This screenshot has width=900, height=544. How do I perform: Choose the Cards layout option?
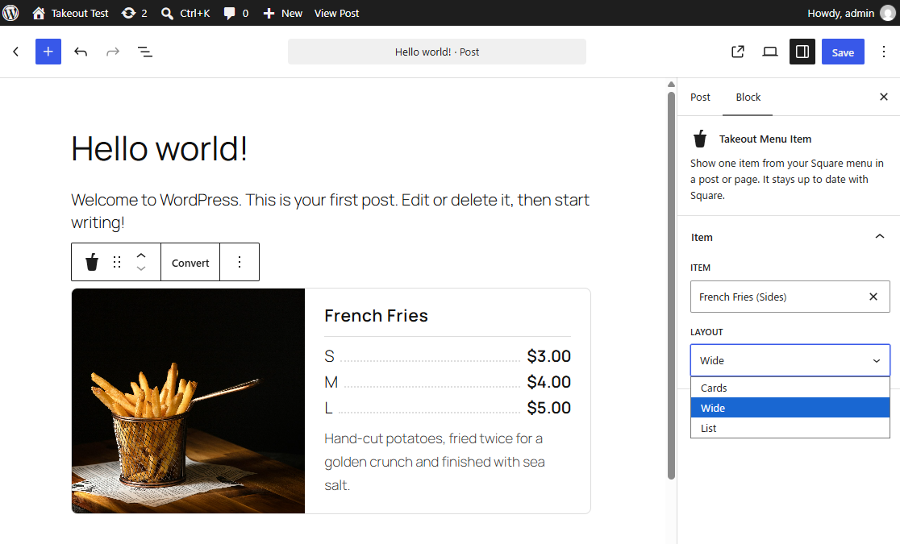[790, 388]
